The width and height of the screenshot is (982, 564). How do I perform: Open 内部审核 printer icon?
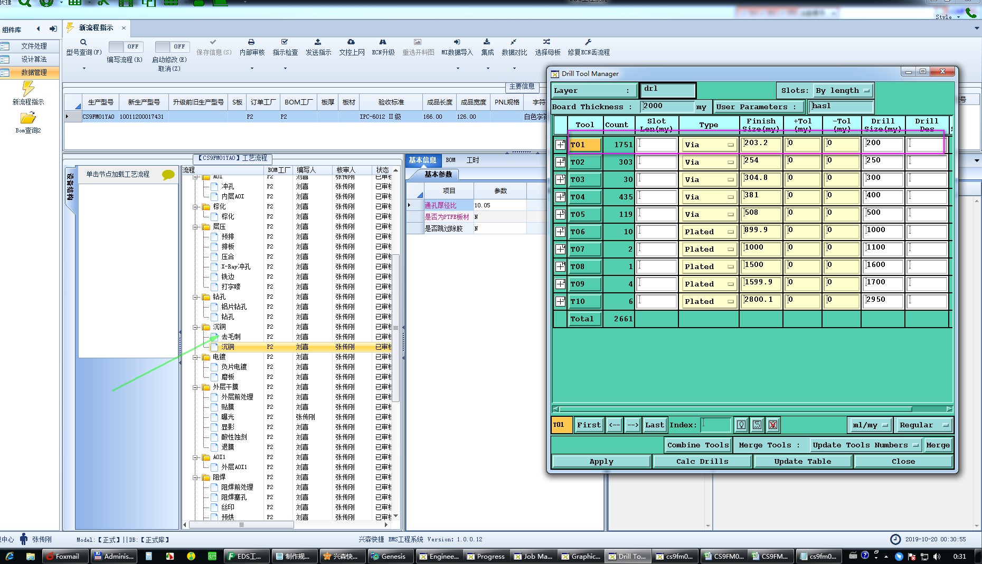[251, 42]
